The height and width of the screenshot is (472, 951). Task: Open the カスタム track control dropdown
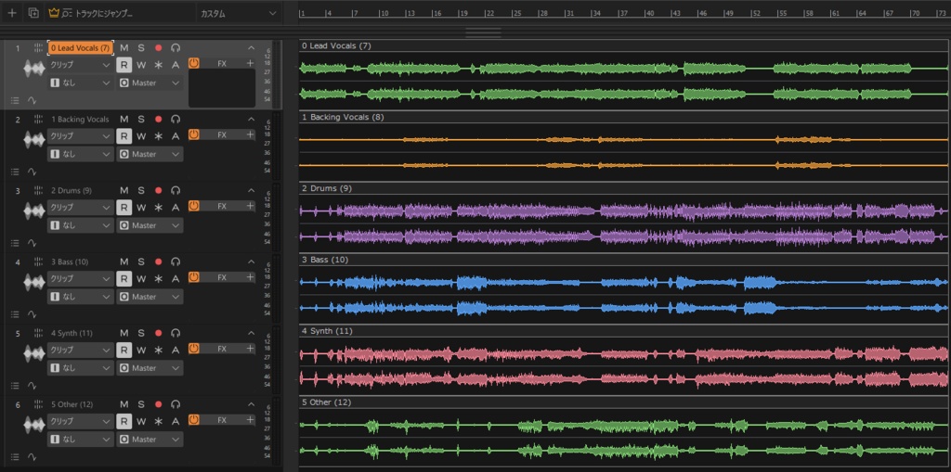pos(239,13)
